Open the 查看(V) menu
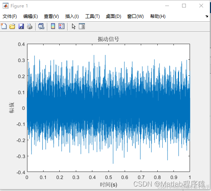211x191 pixels. (51, 16)
